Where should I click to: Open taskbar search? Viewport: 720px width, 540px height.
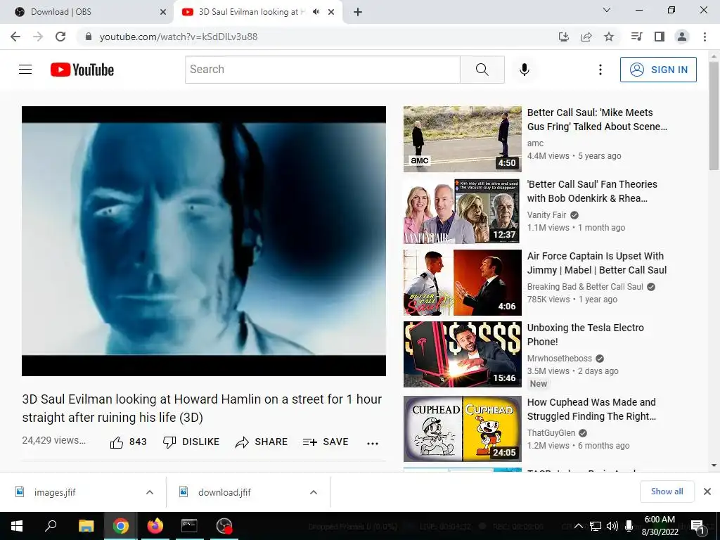[51, 526]
